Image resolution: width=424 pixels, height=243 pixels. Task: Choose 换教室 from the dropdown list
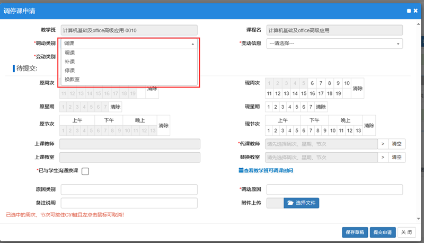(x=72, y=79)
